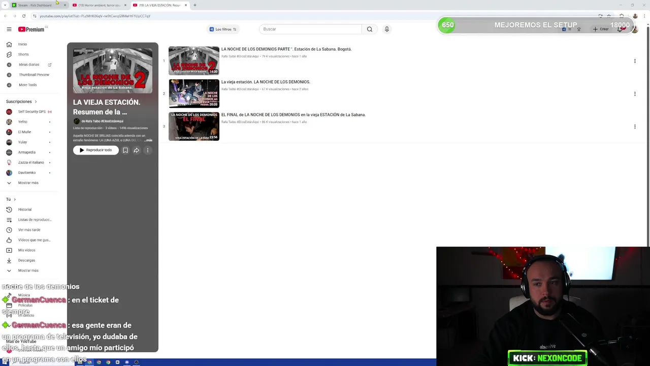Activate voice search microphone icon
The height and width of the screenshot is (366, 650).
[386, 29]
